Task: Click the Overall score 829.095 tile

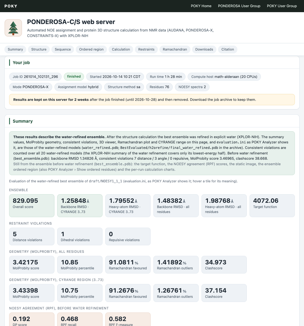Action: click(32, 206)
